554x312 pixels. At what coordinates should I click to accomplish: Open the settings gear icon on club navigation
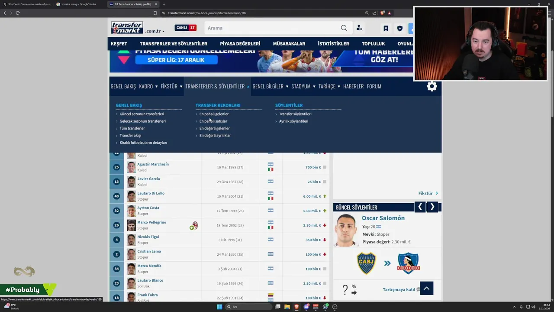432,86
